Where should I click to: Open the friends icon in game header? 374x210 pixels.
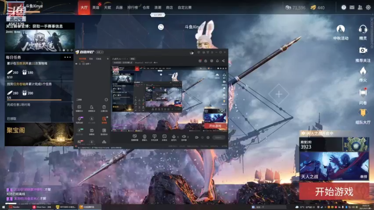coord(360,7)
